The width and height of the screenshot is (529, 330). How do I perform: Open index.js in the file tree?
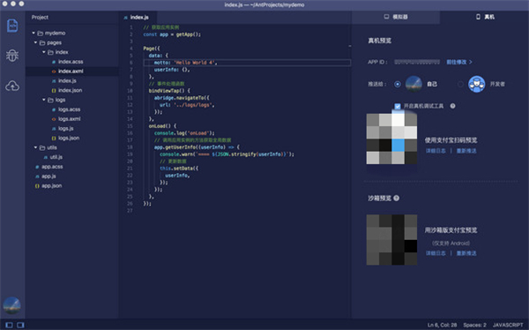coord(67,80)
